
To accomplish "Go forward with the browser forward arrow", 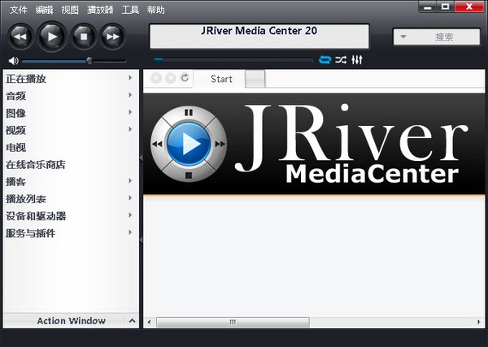I will (171, 78).
